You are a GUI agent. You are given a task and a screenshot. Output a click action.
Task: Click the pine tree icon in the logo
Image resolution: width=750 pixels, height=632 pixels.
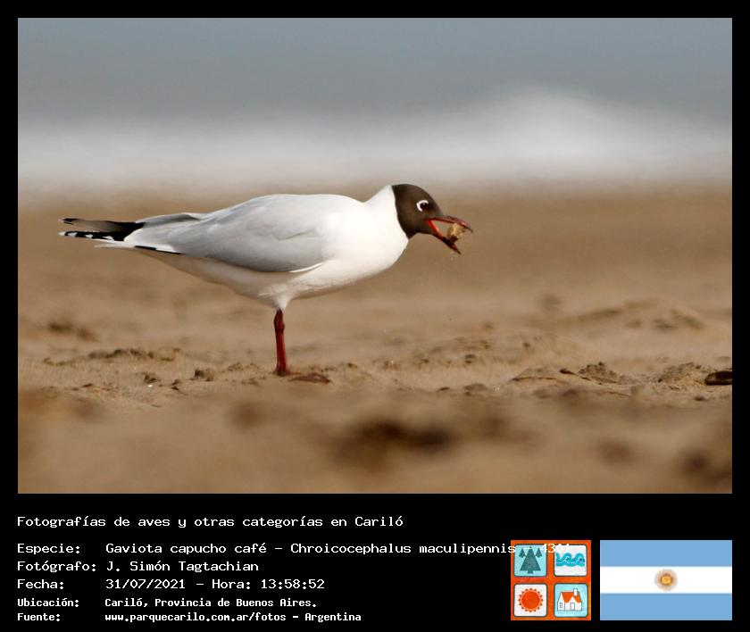click(530, 561)
